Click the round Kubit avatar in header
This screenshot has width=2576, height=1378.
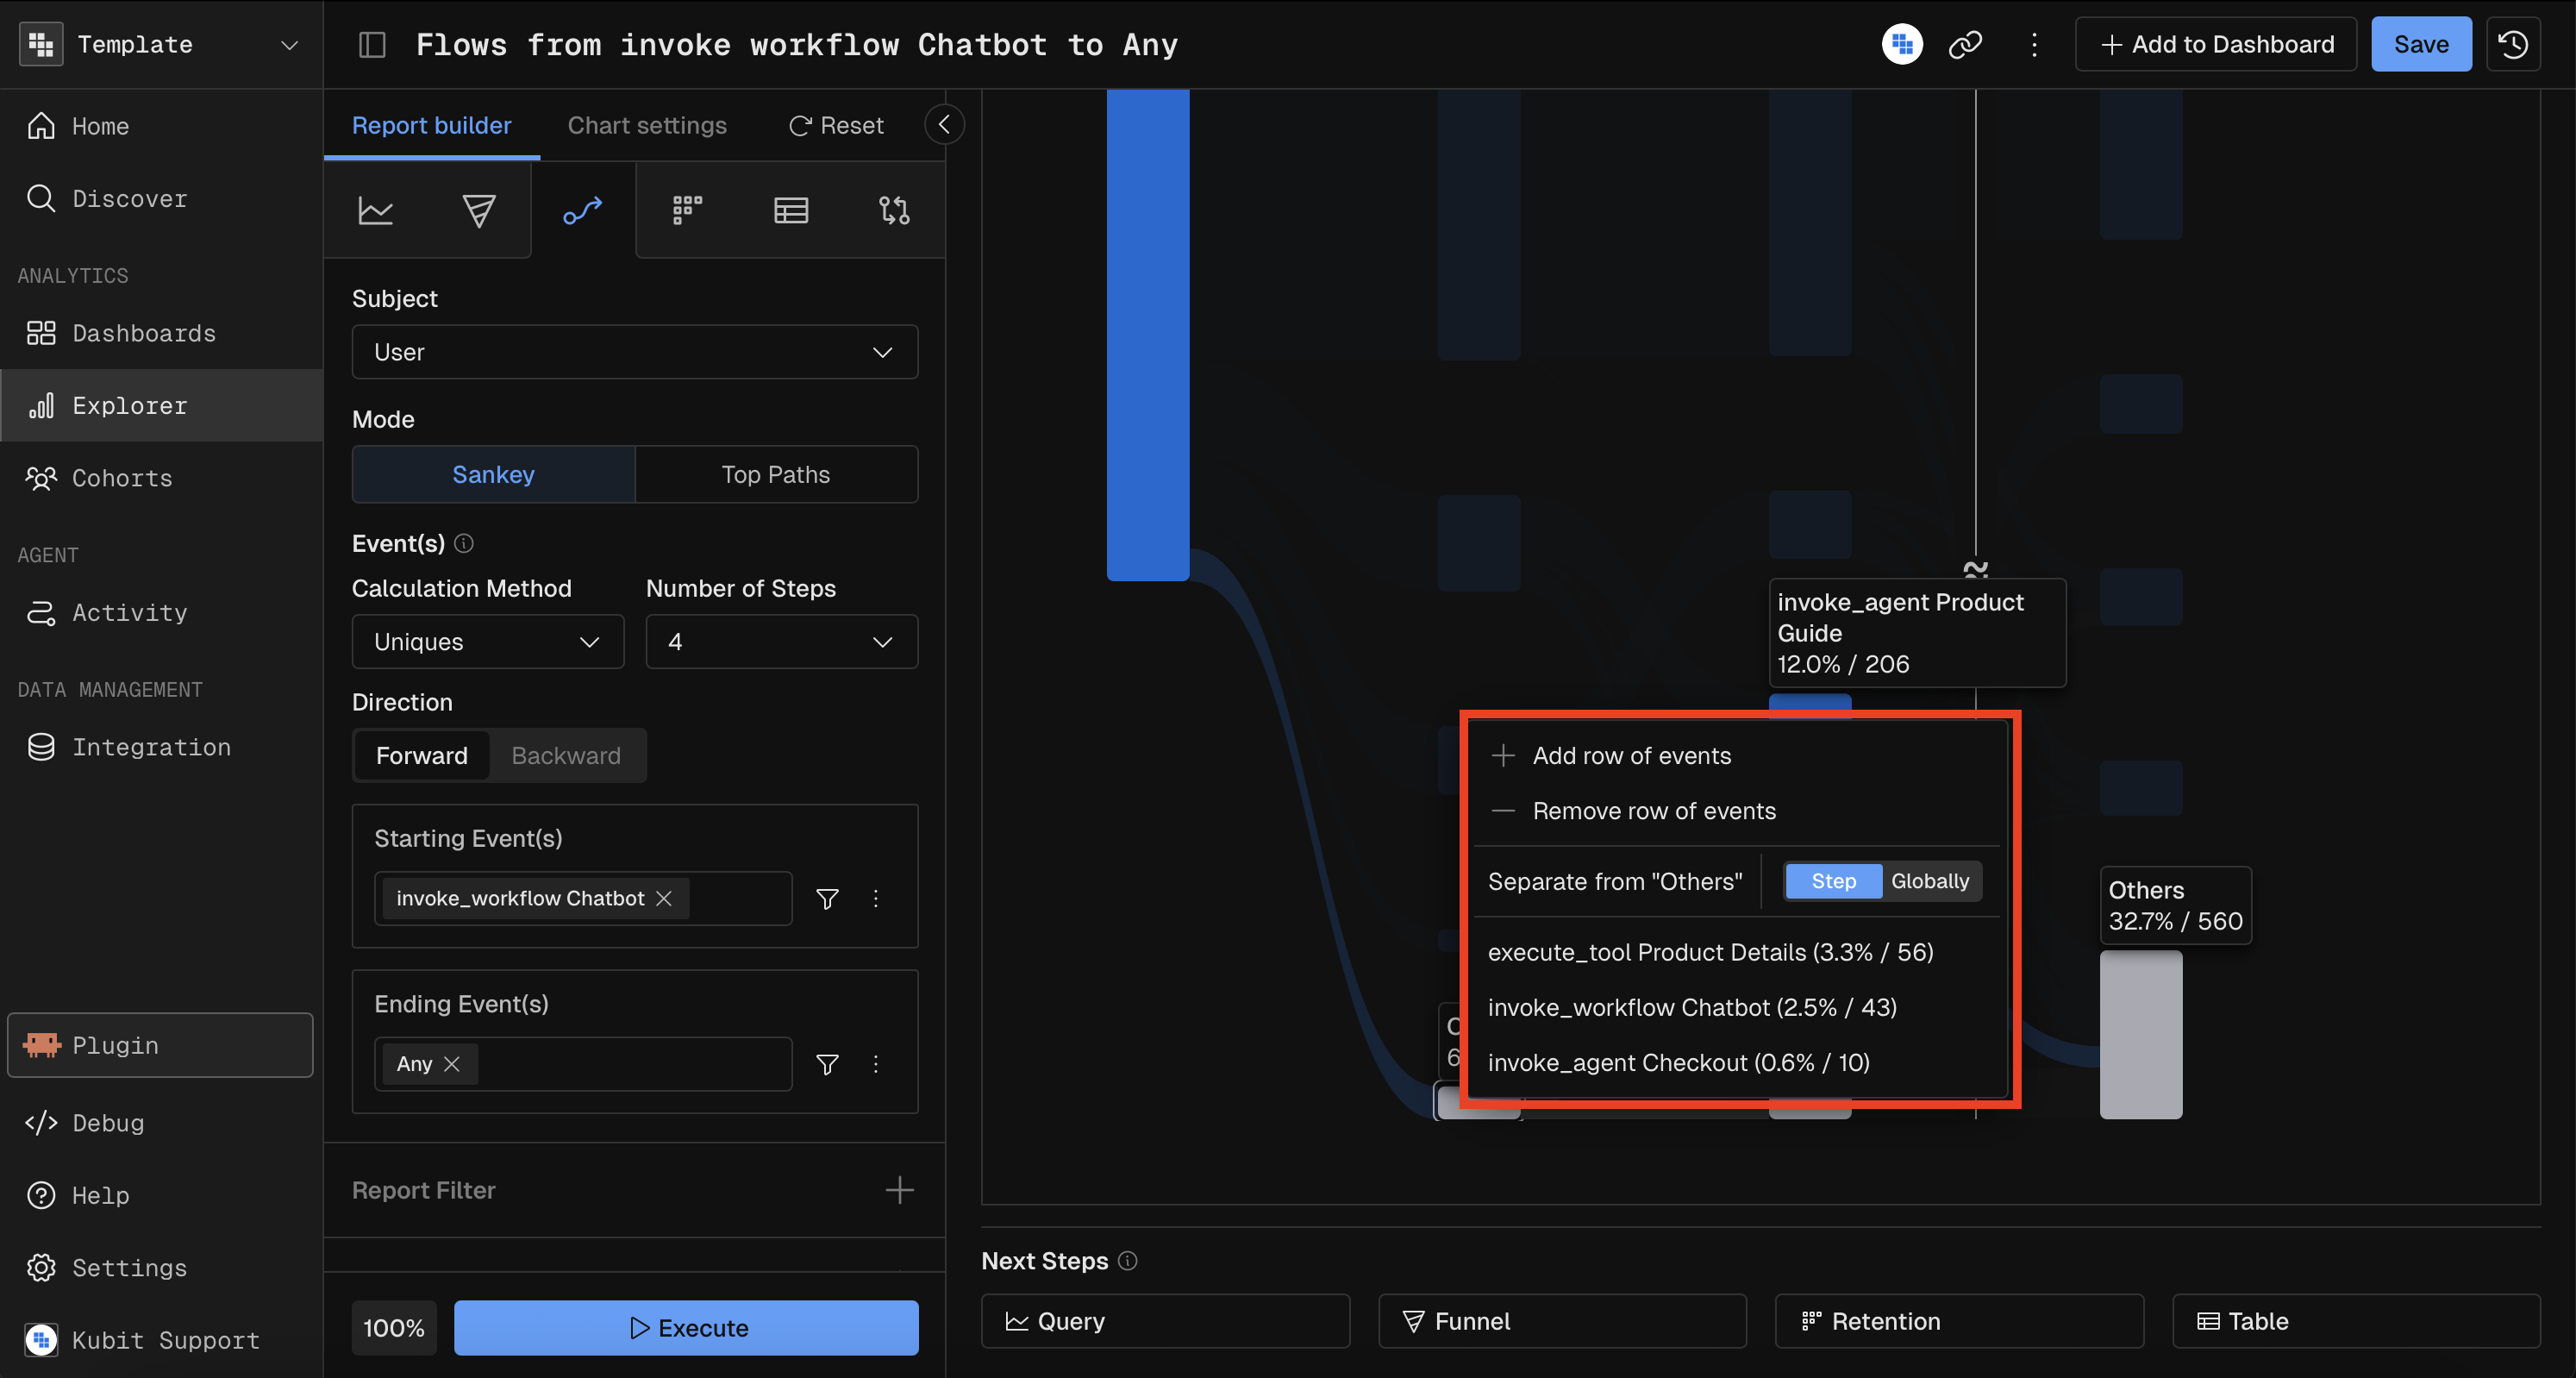[x=1902, y=45]
